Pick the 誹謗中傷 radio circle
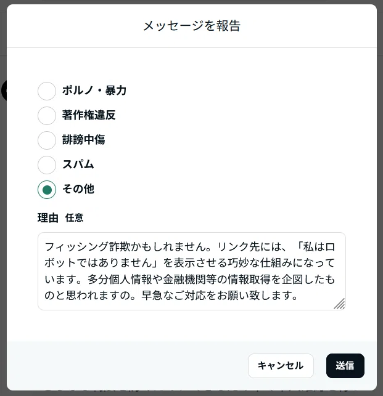383x396 pixels. (47, 140)
